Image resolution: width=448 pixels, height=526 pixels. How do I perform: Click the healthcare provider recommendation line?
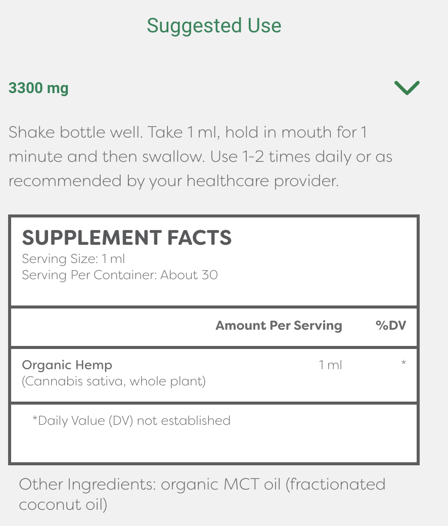(x=174, y=182)
